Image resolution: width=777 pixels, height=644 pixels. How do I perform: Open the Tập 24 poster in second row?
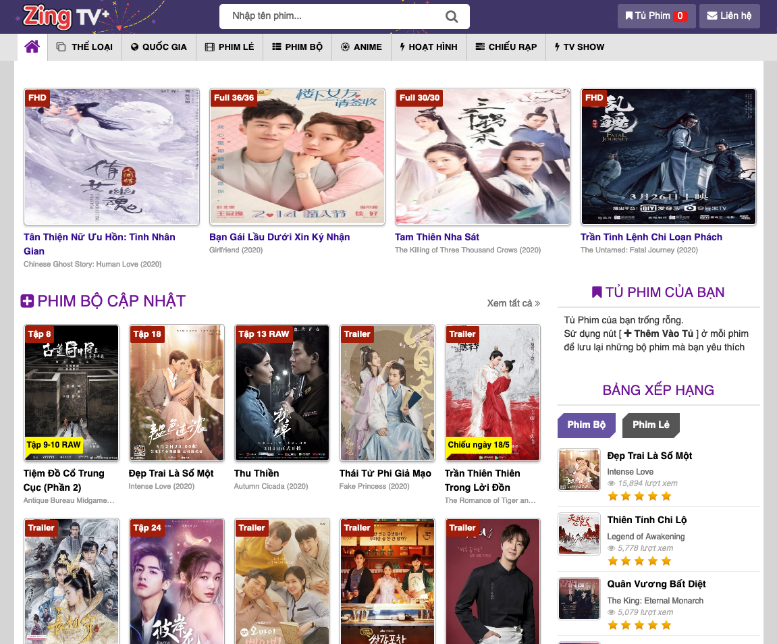(177, 581)
